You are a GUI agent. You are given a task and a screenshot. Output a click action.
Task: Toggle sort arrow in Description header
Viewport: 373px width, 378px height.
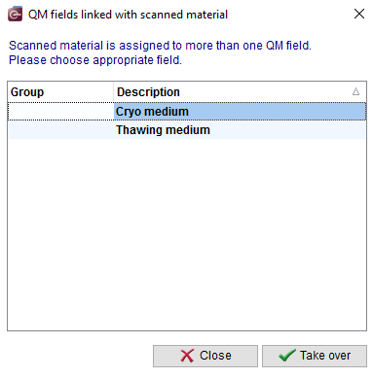pyautogui.click(x=355, y=91)
